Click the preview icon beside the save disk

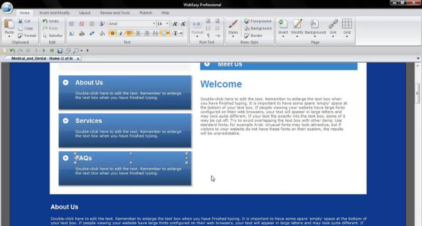pyautogui.click(x=68, y=50)
